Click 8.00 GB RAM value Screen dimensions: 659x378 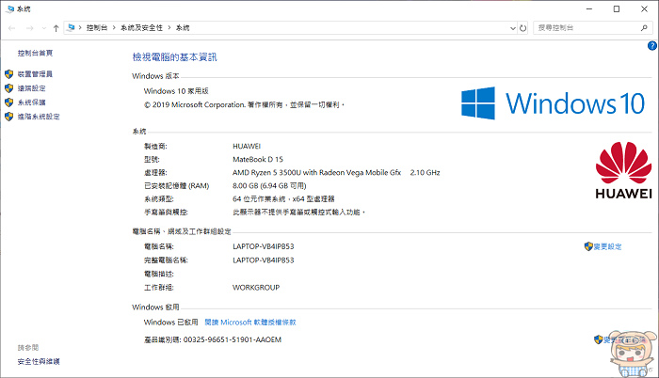(269, 185)
